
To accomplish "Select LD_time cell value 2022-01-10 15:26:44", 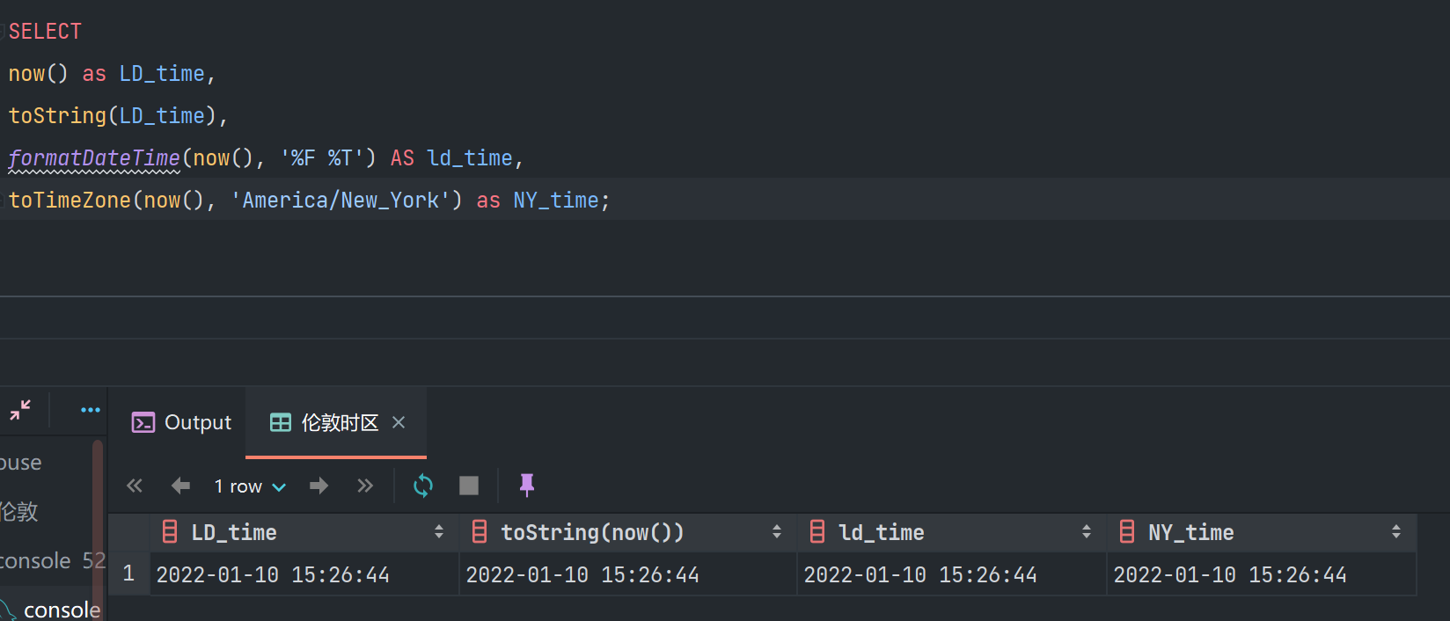I will pos(304,574).
